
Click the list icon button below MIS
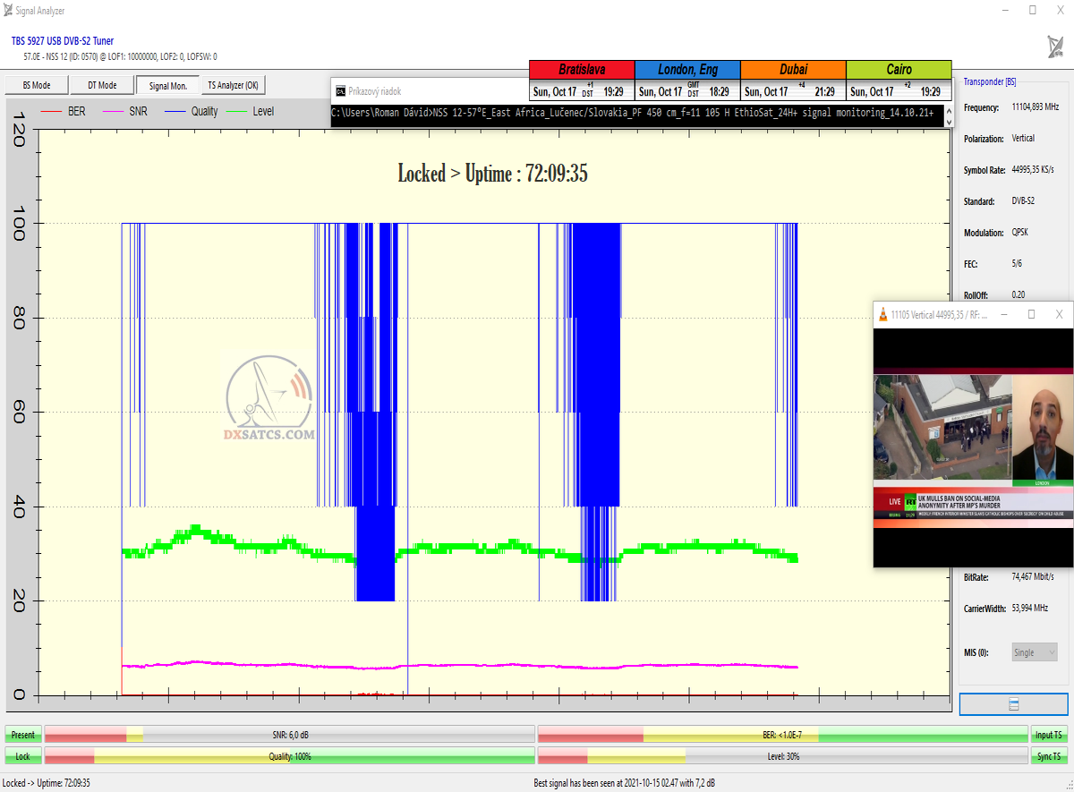point(1013,704)
